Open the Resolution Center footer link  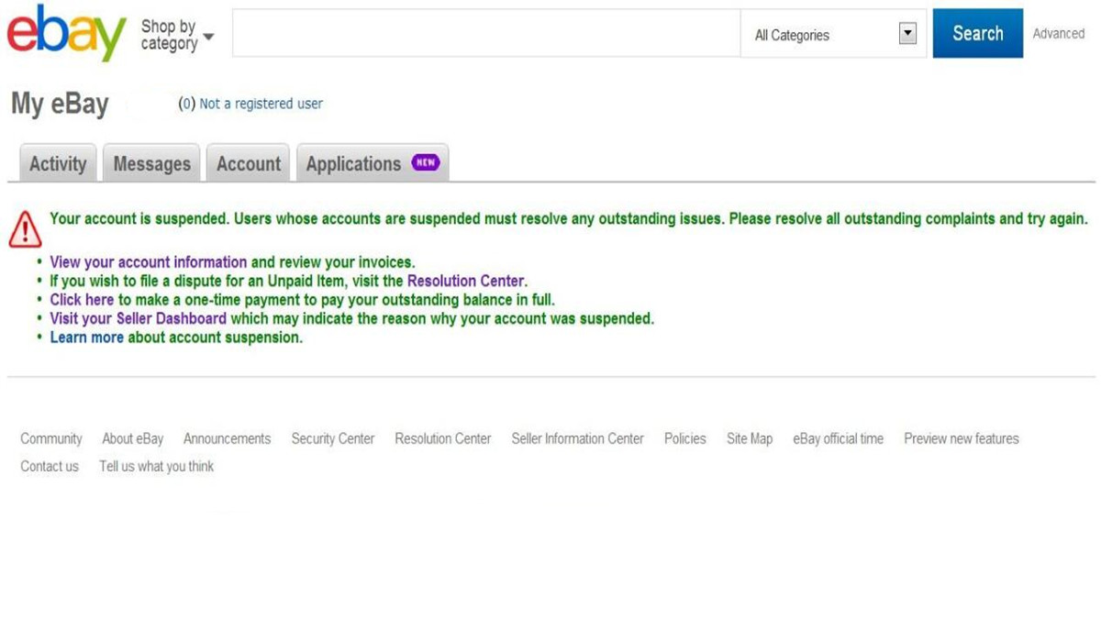pyautogui.click(x=443, y=439)
